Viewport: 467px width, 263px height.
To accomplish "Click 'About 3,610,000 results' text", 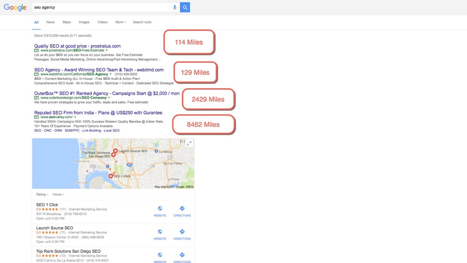I will 63,36.
